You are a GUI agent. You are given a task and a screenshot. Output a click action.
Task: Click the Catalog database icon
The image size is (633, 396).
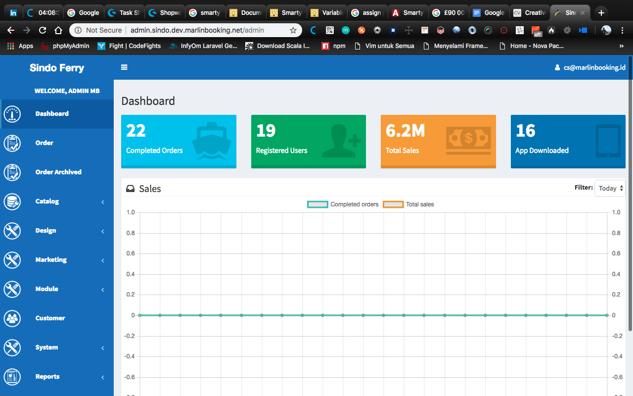[x=12, y=201]
